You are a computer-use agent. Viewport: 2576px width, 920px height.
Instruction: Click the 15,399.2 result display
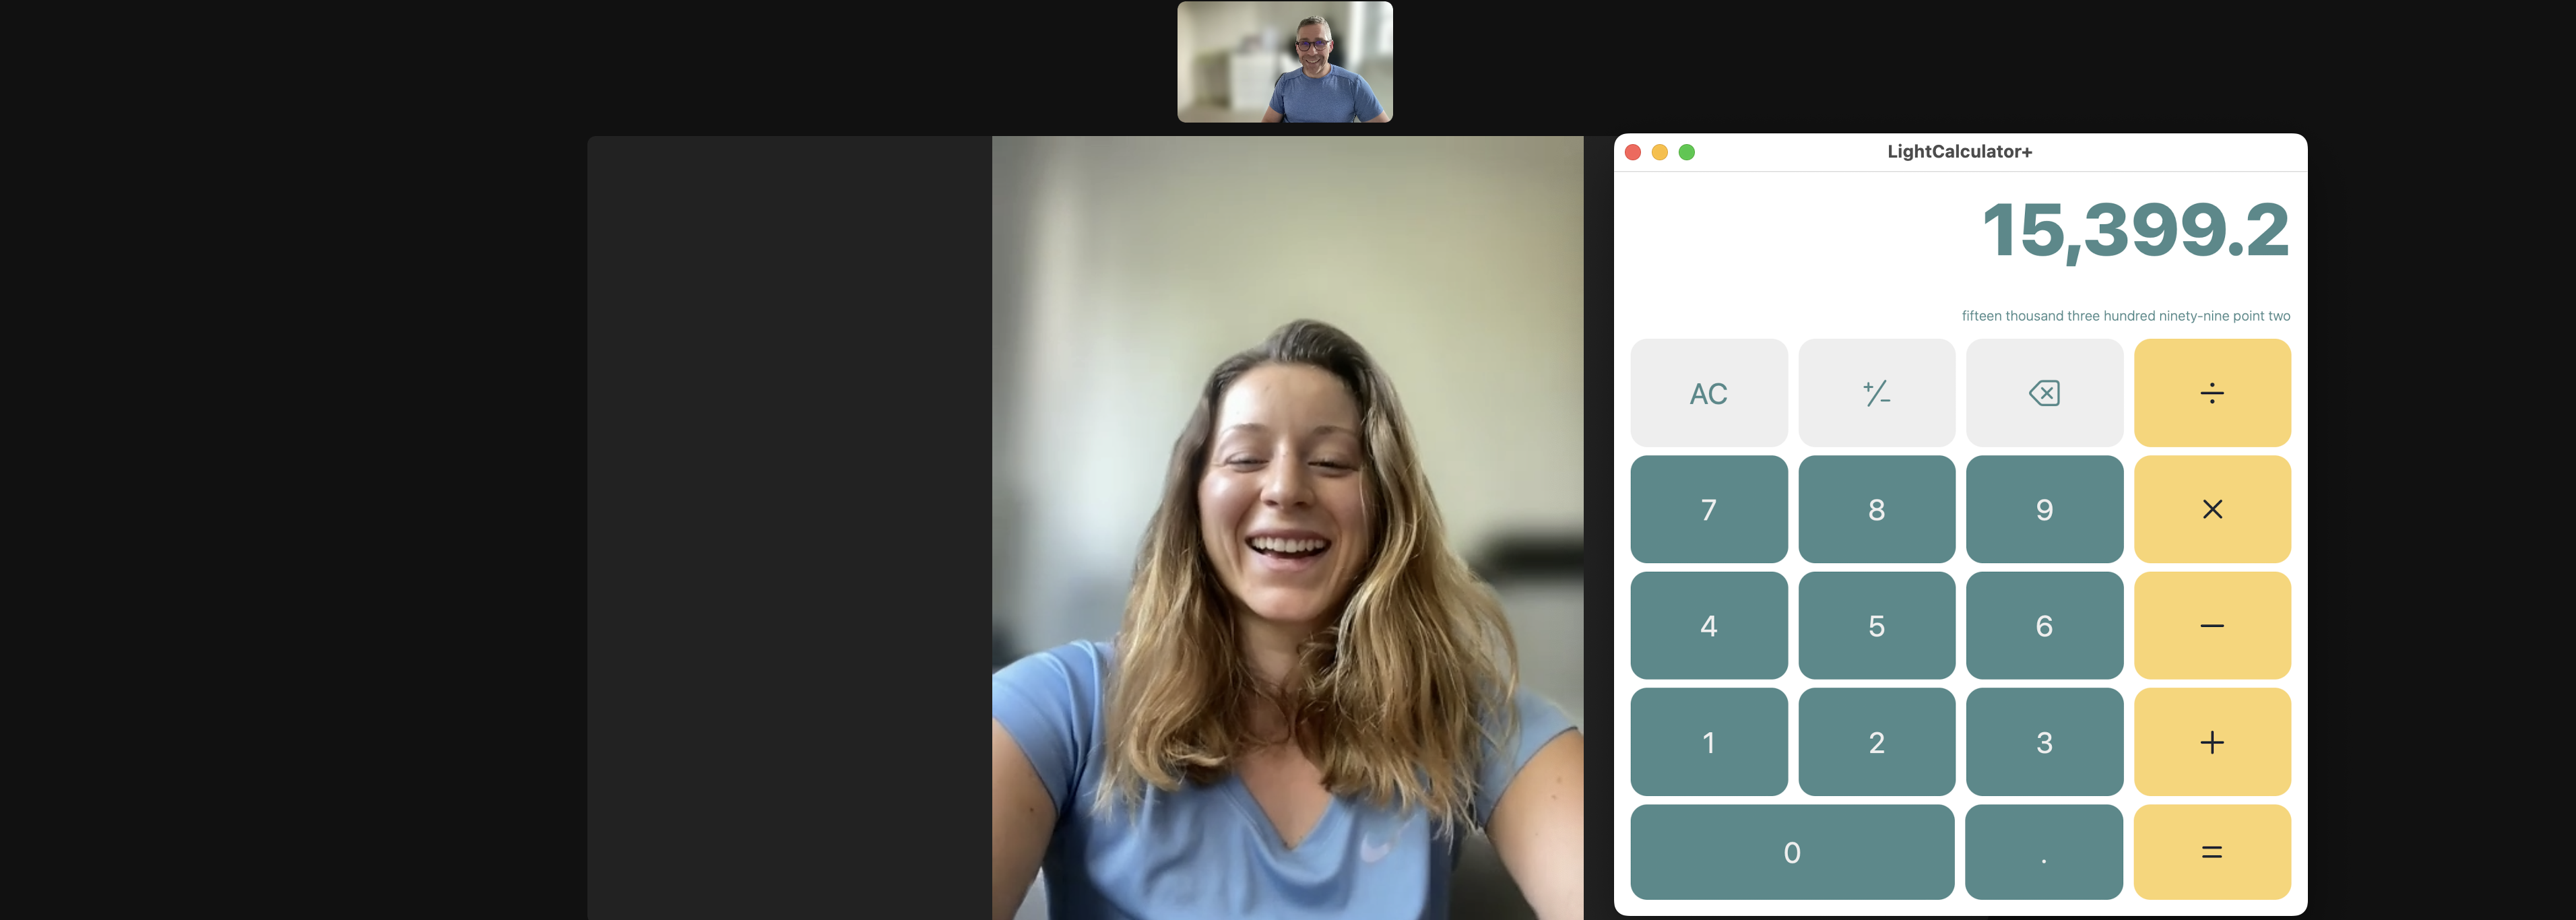(x=2135, y=230)
